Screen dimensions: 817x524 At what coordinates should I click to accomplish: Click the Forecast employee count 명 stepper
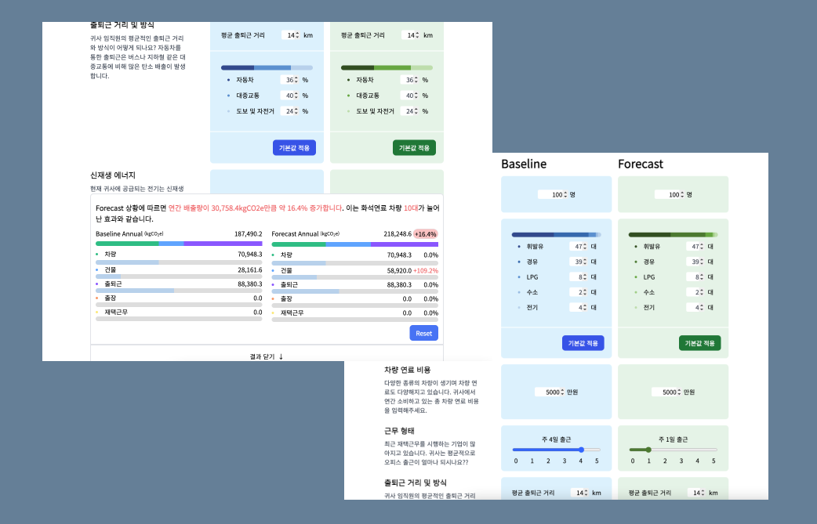tap(683, 194)
